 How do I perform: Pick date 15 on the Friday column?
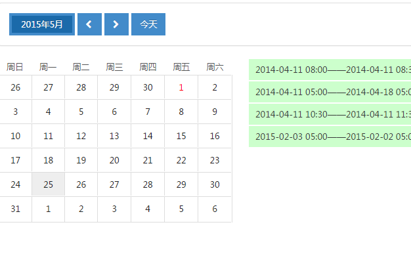point(181,136)
